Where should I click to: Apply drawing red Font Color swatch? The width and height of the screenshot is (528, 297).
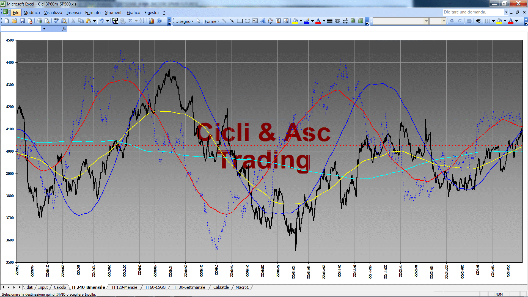[318, 21]
